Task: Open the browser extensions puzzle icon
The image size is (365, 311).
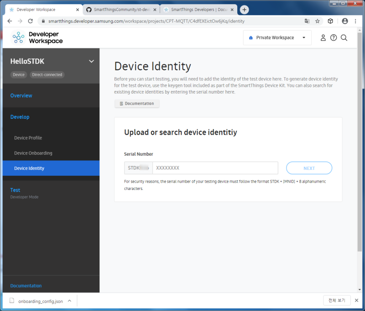Action: coord(330,21)
